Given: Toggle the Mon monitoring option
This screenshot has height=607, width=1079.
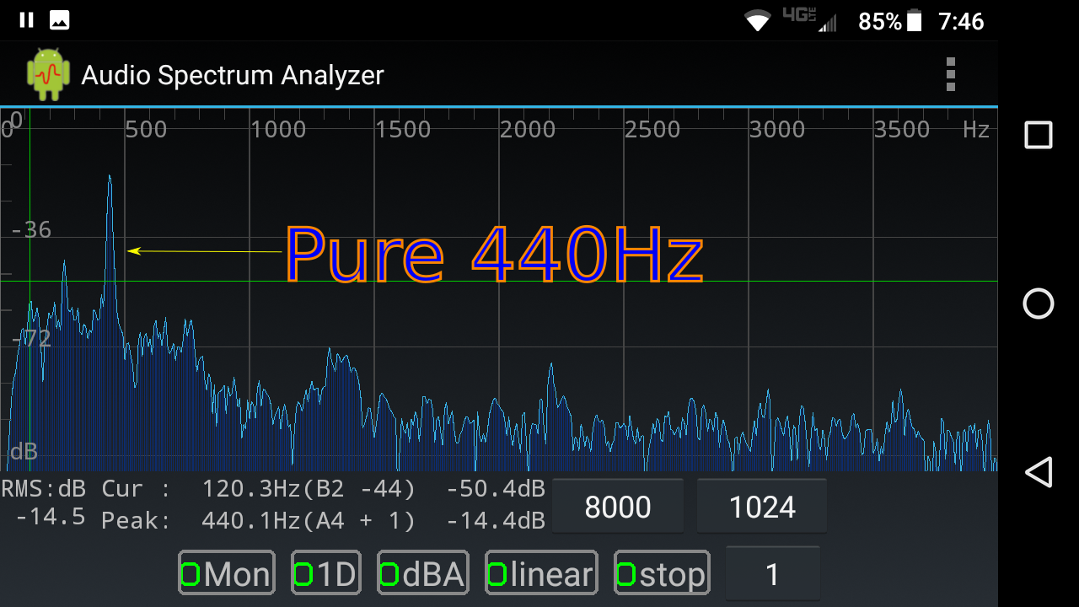Looking at the screenshot, I should click(x=226, y=572).
